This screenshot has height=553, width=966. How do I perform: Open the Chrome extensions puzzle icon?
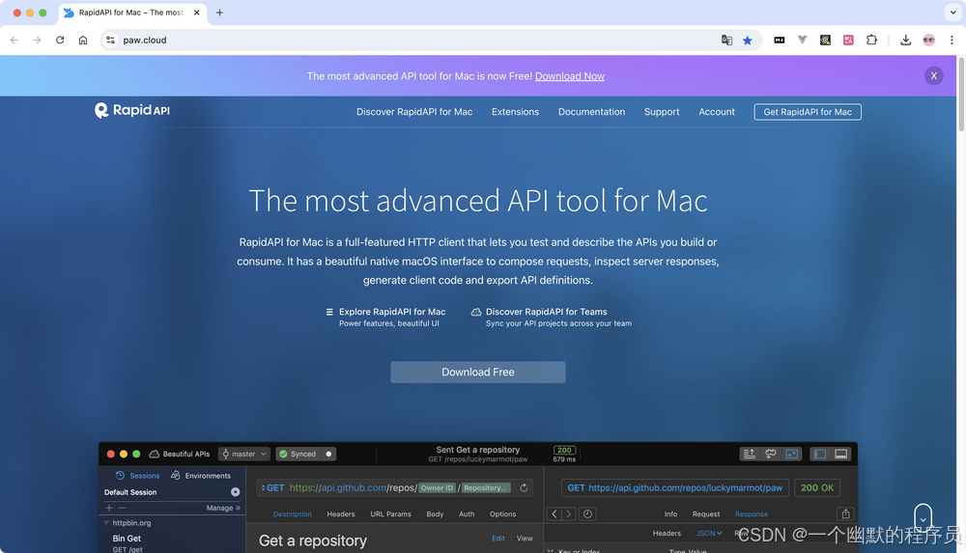click(871, 40)
